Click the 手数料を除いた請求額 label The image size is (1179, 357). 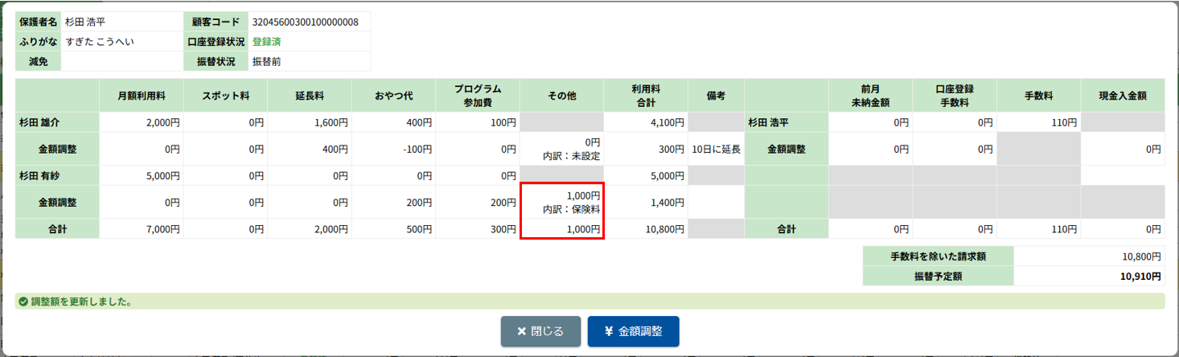tap(938, 256)
